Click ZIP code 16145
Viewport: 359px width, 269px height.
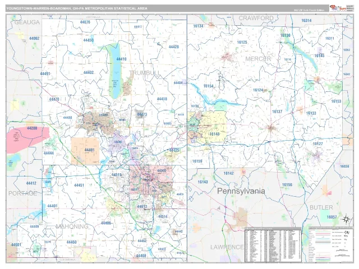pos(319,56)
